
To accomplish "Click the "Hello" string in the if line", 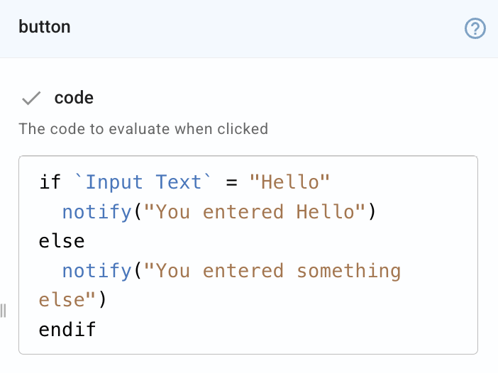I will coord(289,182).
